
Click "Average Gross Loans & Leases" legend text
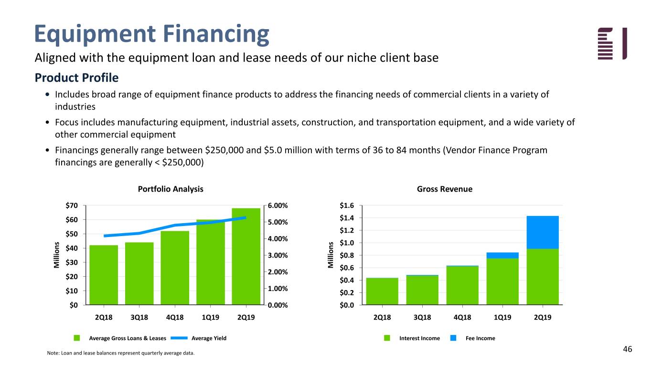(128, 338)
